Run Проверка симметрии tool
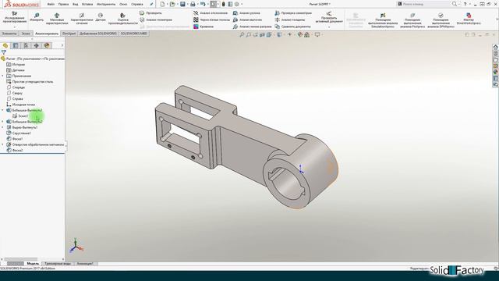The height and width of the screenshot is (281, 499). pos(293,13)
